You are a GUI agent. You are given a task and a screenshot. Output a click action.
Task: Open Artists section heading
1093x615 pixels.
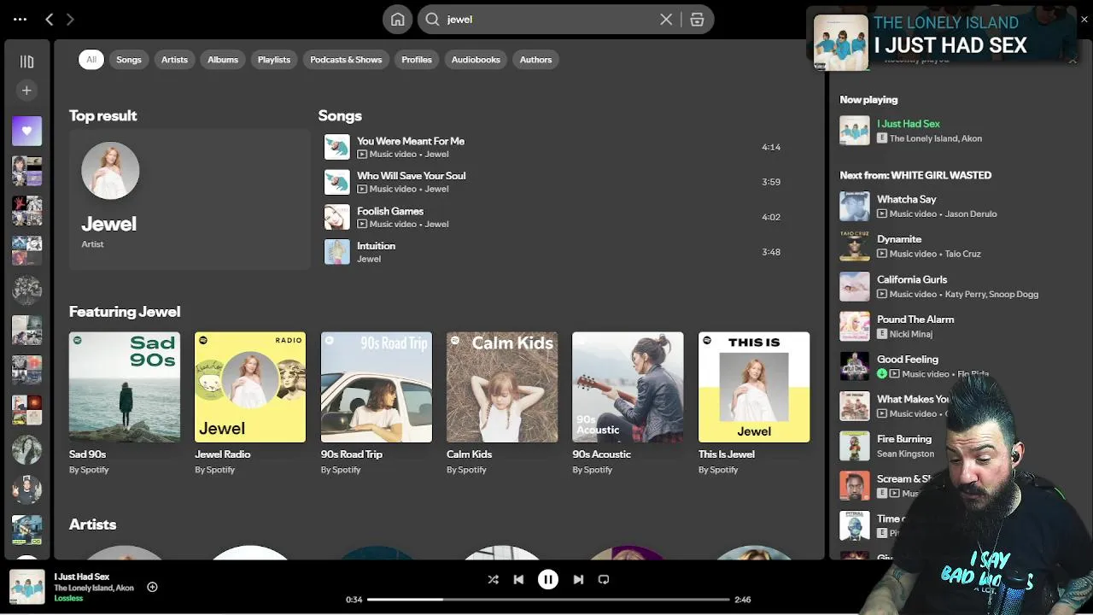click(92, 524)
